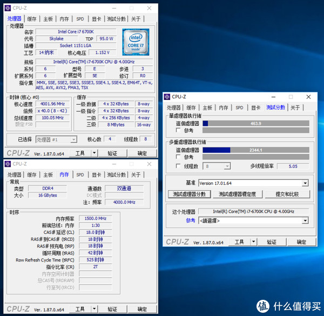Minimize the benchmark CPU-Z window
Screen dimensions: 324x316
click(273, 97)
